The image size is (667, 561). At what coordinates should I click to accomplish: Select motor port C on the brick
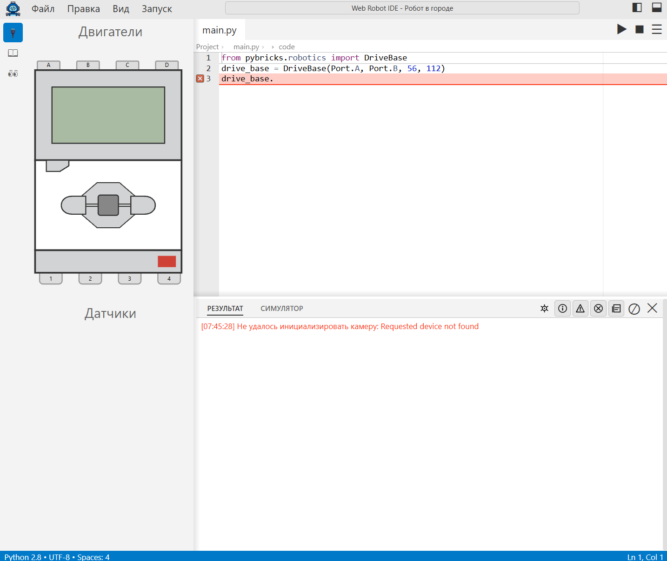127,65
